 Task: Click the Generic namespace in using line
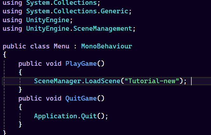[114, 11]
